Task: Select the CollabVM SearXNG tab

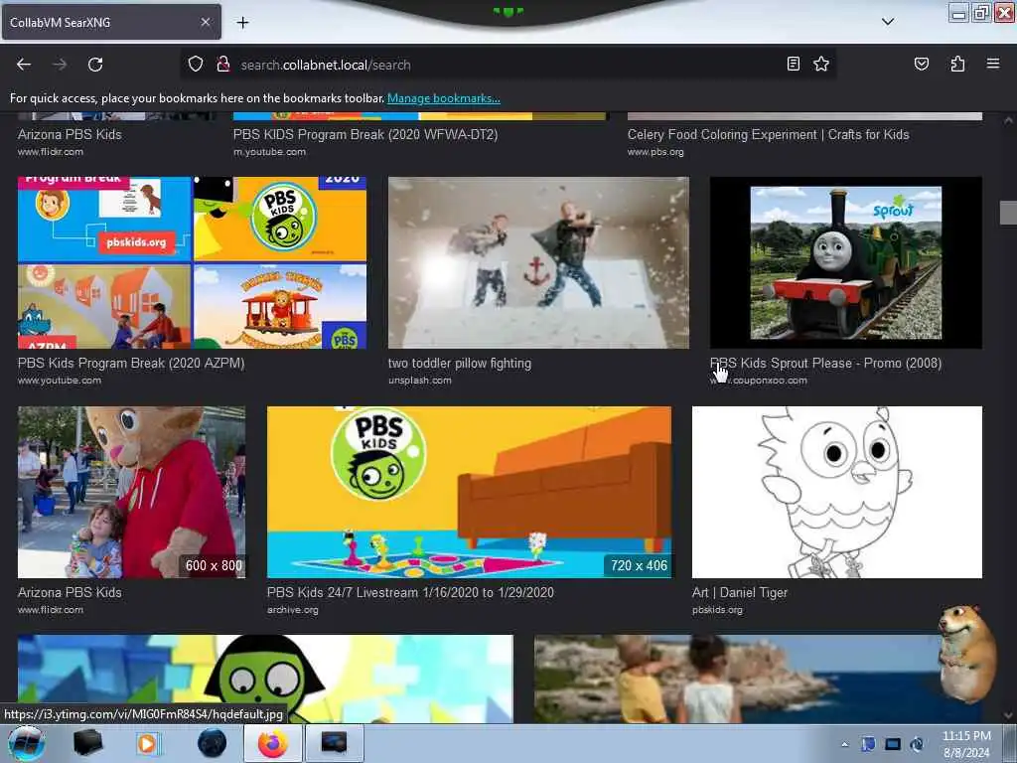Action: point(111,22)
